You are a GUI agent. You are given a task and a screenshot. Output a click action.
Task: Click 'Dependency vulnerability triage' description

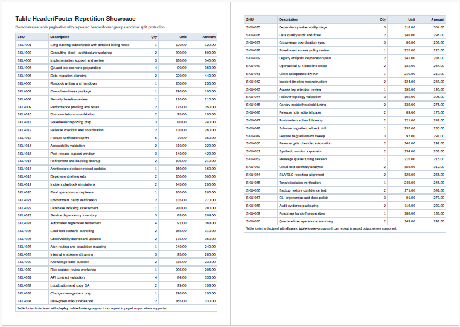coord(303,27)
